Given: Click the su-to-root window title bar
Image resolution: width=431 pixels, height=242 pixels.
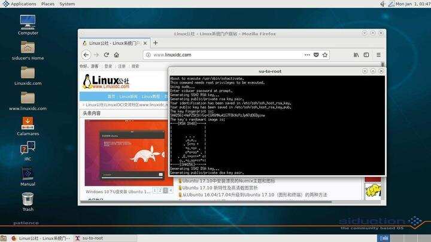Looking at the screenshot, I should click(x=270, y=71).
